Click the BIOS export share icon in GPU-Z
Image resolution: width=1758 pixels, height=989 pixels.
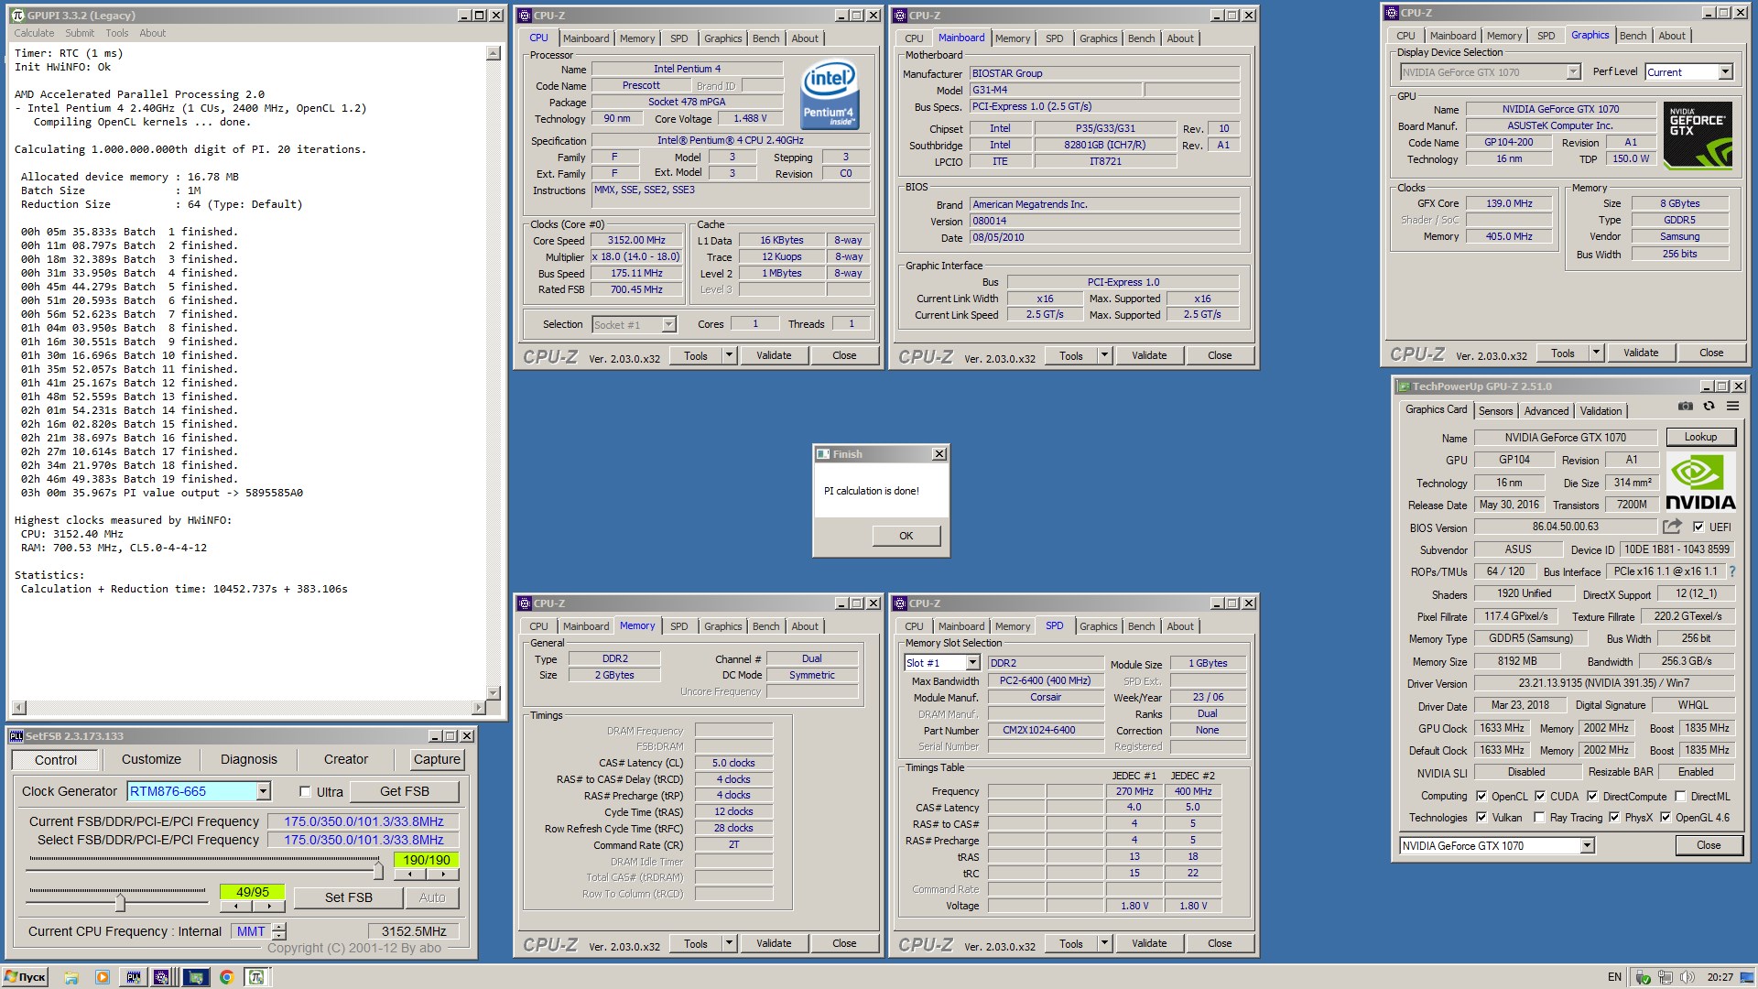pyautogui.click(x=1672, y=527)
